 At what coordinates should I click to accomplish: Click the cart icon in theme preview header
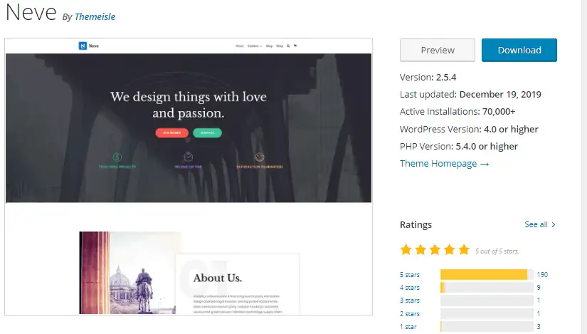click(295, 46)
